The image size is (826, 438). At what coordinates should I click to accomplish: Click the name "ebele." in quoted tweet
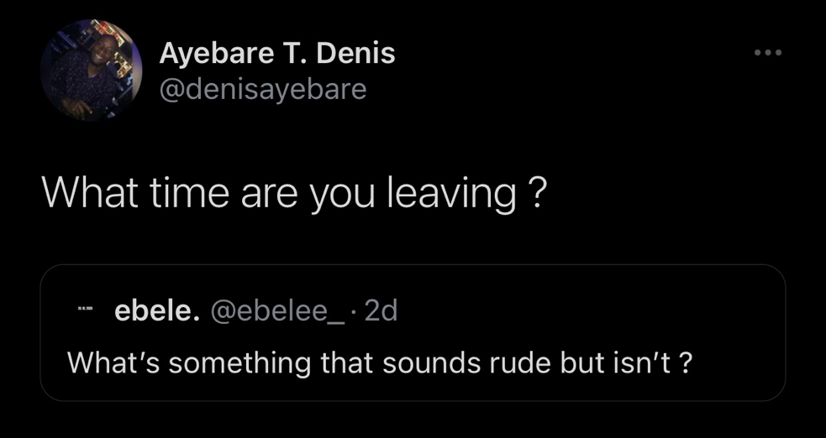(157, 311)
